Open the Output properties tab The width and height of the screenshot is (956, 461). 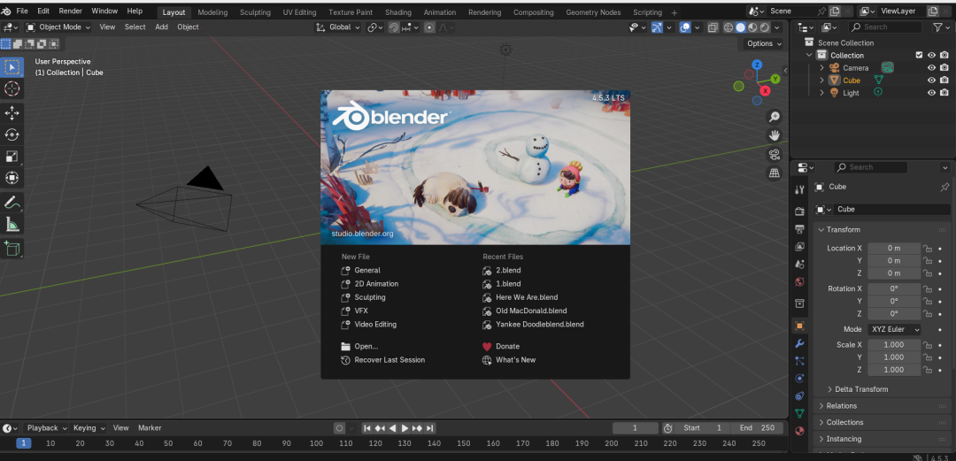click(800, 228)
